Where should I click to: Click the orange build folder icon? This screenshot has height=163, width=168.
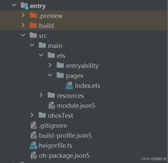coord(33,25)
